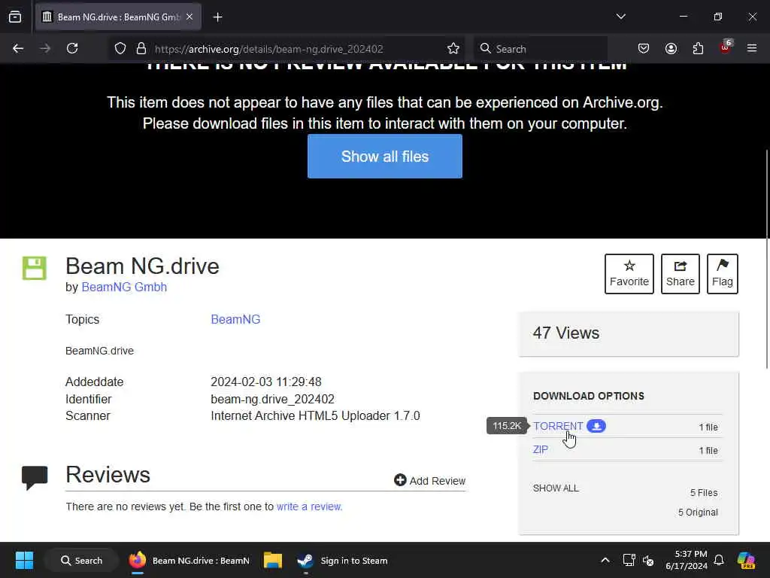Open the taskbar clock and date
The width and height of the screenshot is (770, 578).
pos(686,560)
